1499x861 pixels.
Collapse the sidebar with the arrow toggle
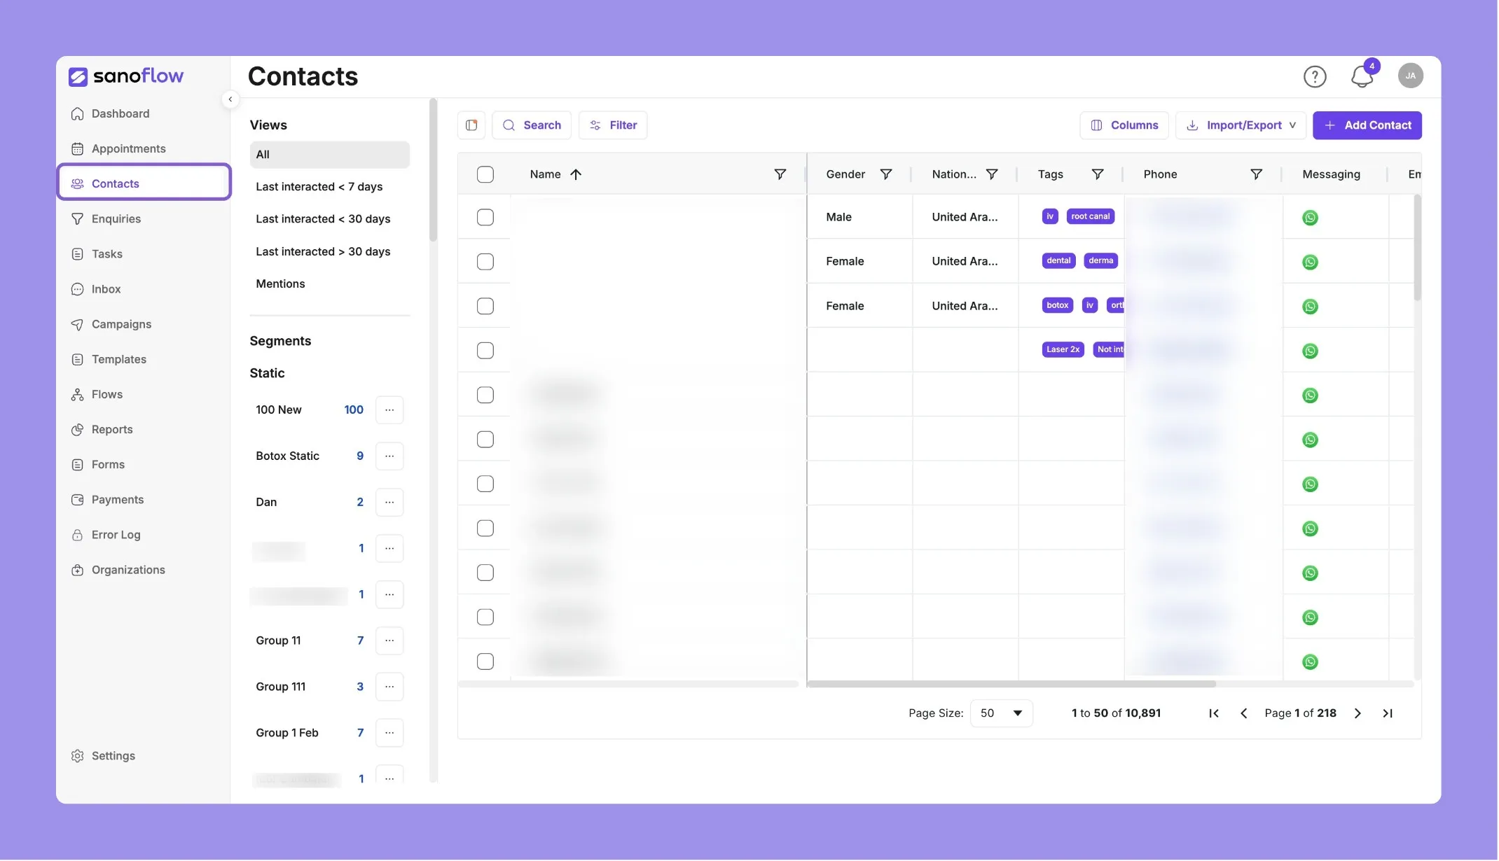coord(230,99)
